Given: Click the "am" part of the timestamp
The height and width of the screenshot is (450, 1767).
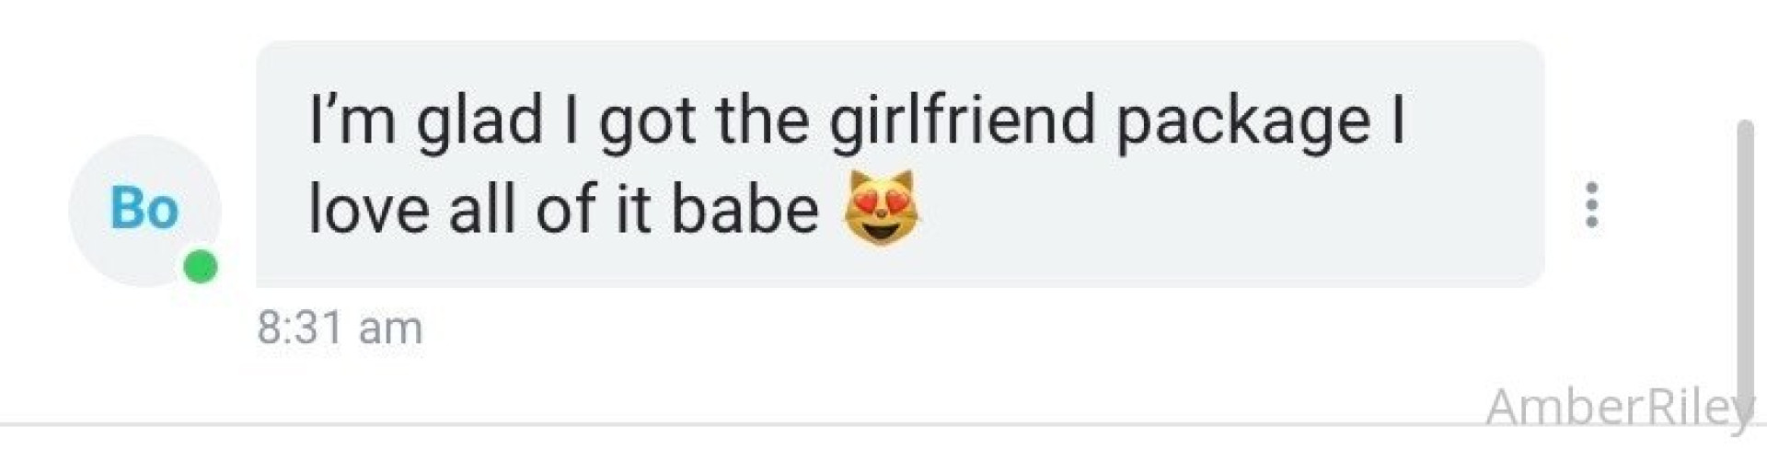Looking at the screenshot, I should tap(391, 329).
